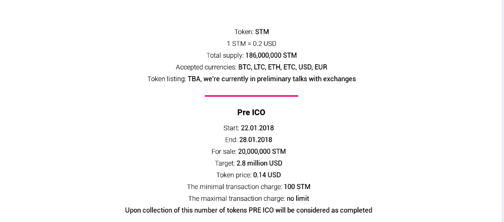Select the '1 STM = 0.2 USD' line
The width and height of the screenshot is (504, 222).
point(252,44)
